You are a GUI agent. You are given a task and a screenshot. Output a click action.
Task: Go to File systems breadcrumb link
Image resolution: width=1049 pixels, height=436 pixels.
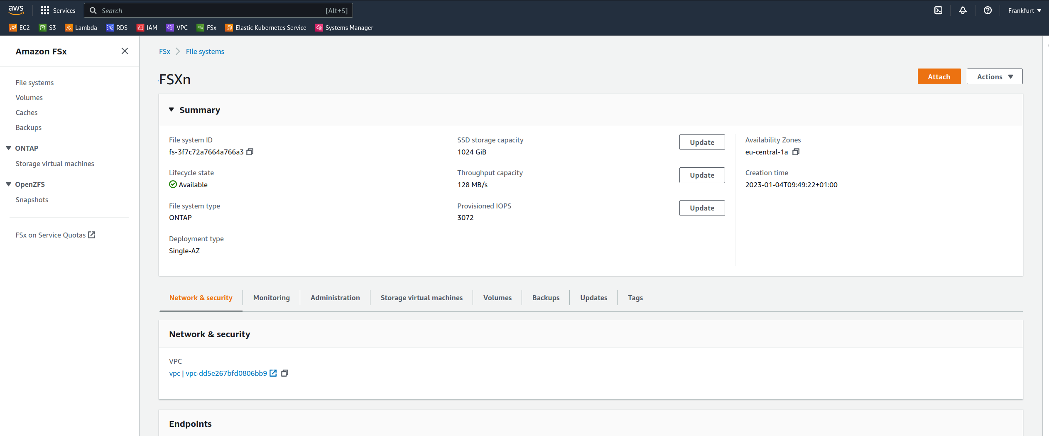(205, 51)
